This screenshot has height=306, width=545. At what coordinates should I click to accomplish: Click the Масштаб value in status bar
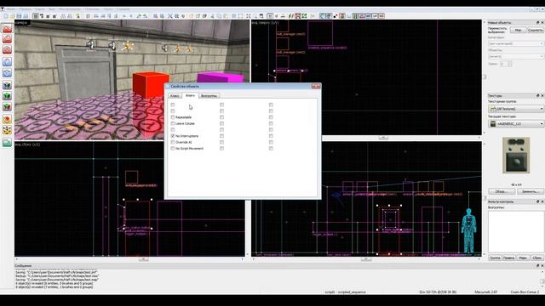click(485, 292)
